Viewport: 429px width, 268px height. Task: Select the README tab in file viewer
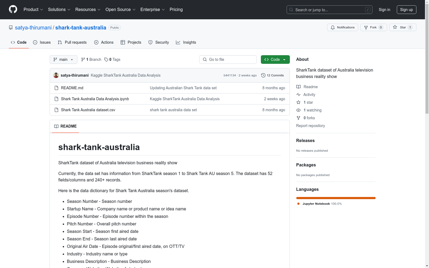(65, 126)
